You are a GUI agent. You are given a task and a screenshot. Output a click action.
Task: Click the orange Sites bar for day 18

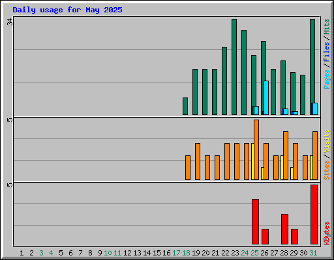(x=188, y=168)
